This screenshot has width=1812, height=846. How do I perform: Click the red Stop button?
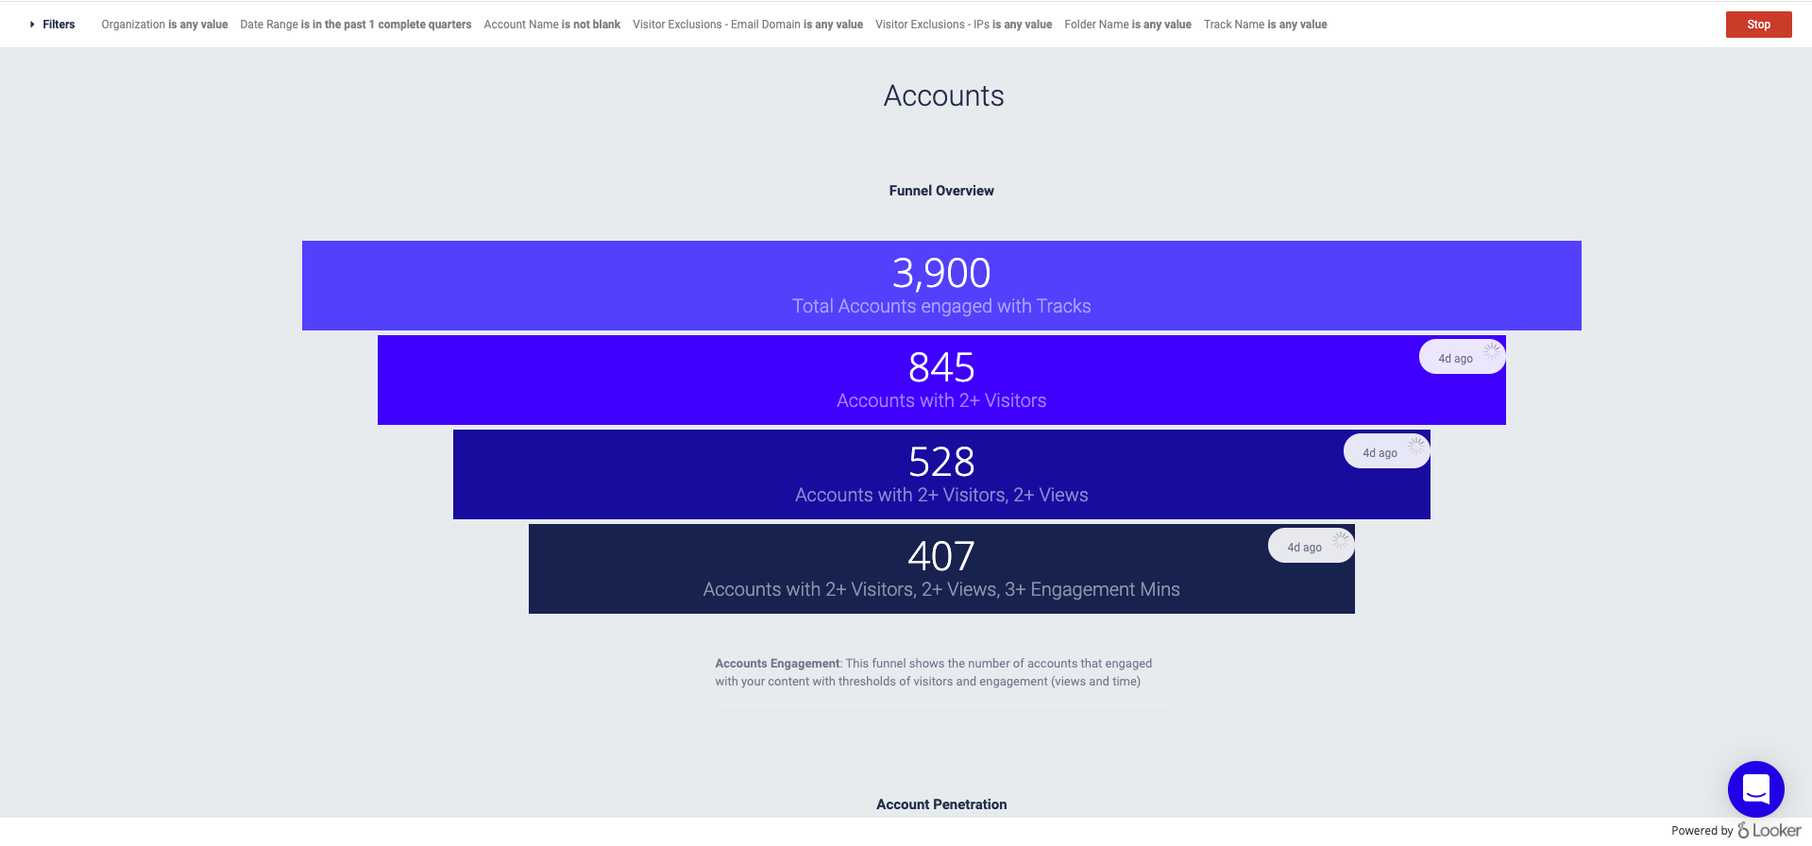pos(1757,25)
